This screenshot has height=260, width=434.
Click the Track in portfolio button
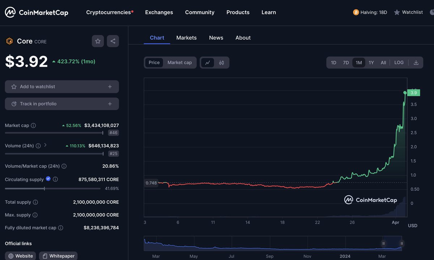click(62, 104)
